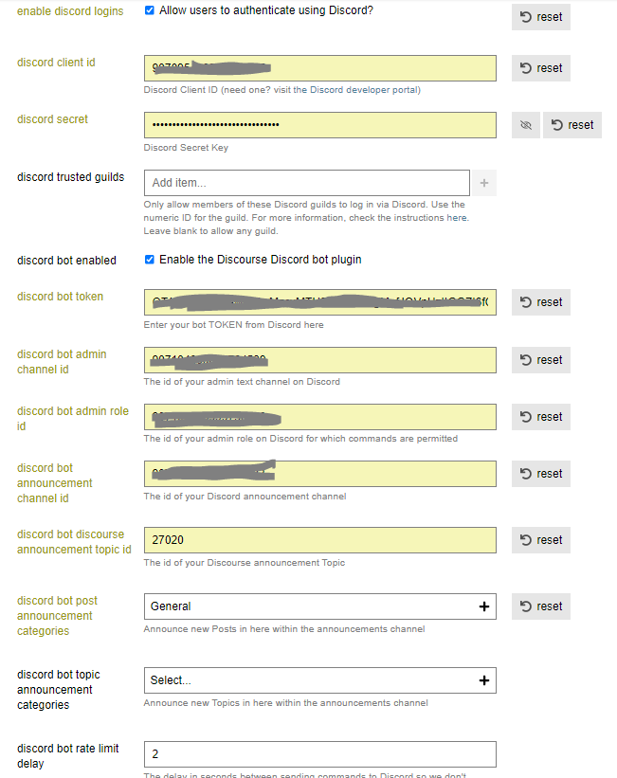Viewport: 617px width, 778px height.
Task: Click plus icon next to trusted guilds input
Action: tap(484, 183)
